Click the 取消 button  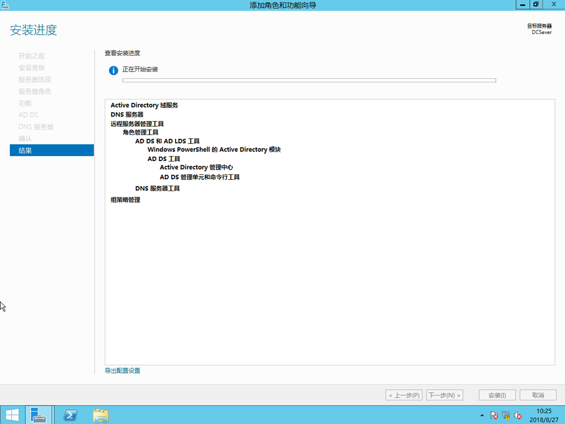click(538, 395)
